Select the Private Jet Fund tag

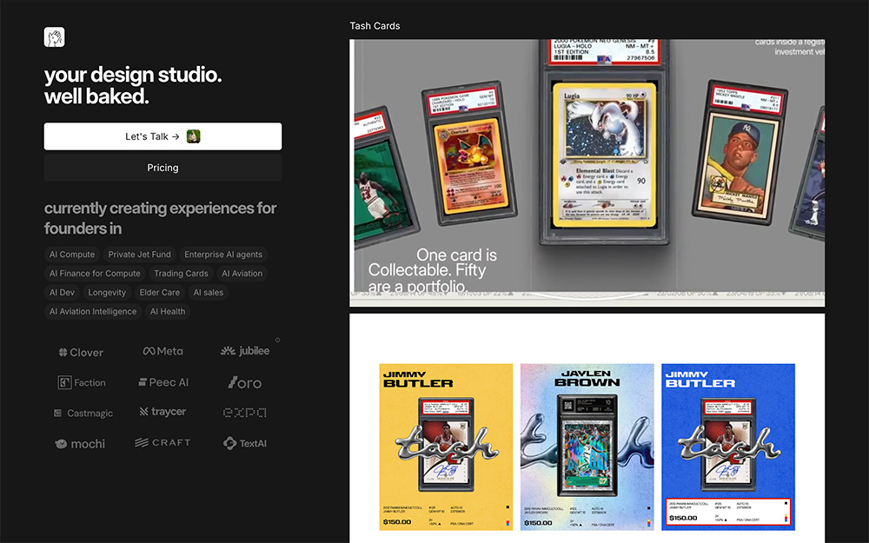click(140, 255)
